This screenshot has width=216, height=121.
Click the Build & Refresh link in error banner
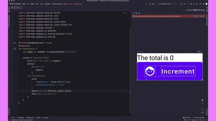click(198, 16)
